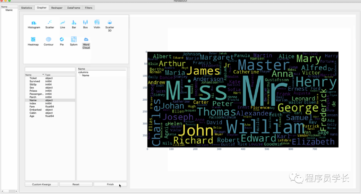Screen dimensions: 361x194
Task: Click the word cloud plot image
Action: click(243, 100)
